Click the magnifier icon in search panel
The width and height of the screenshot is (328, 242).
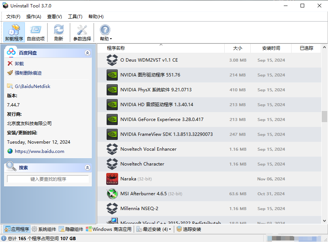pyautogui.click(x=11, y=166)
